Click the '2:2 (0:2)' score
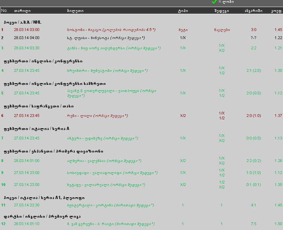The image size is (283, 230). (254, 161)
